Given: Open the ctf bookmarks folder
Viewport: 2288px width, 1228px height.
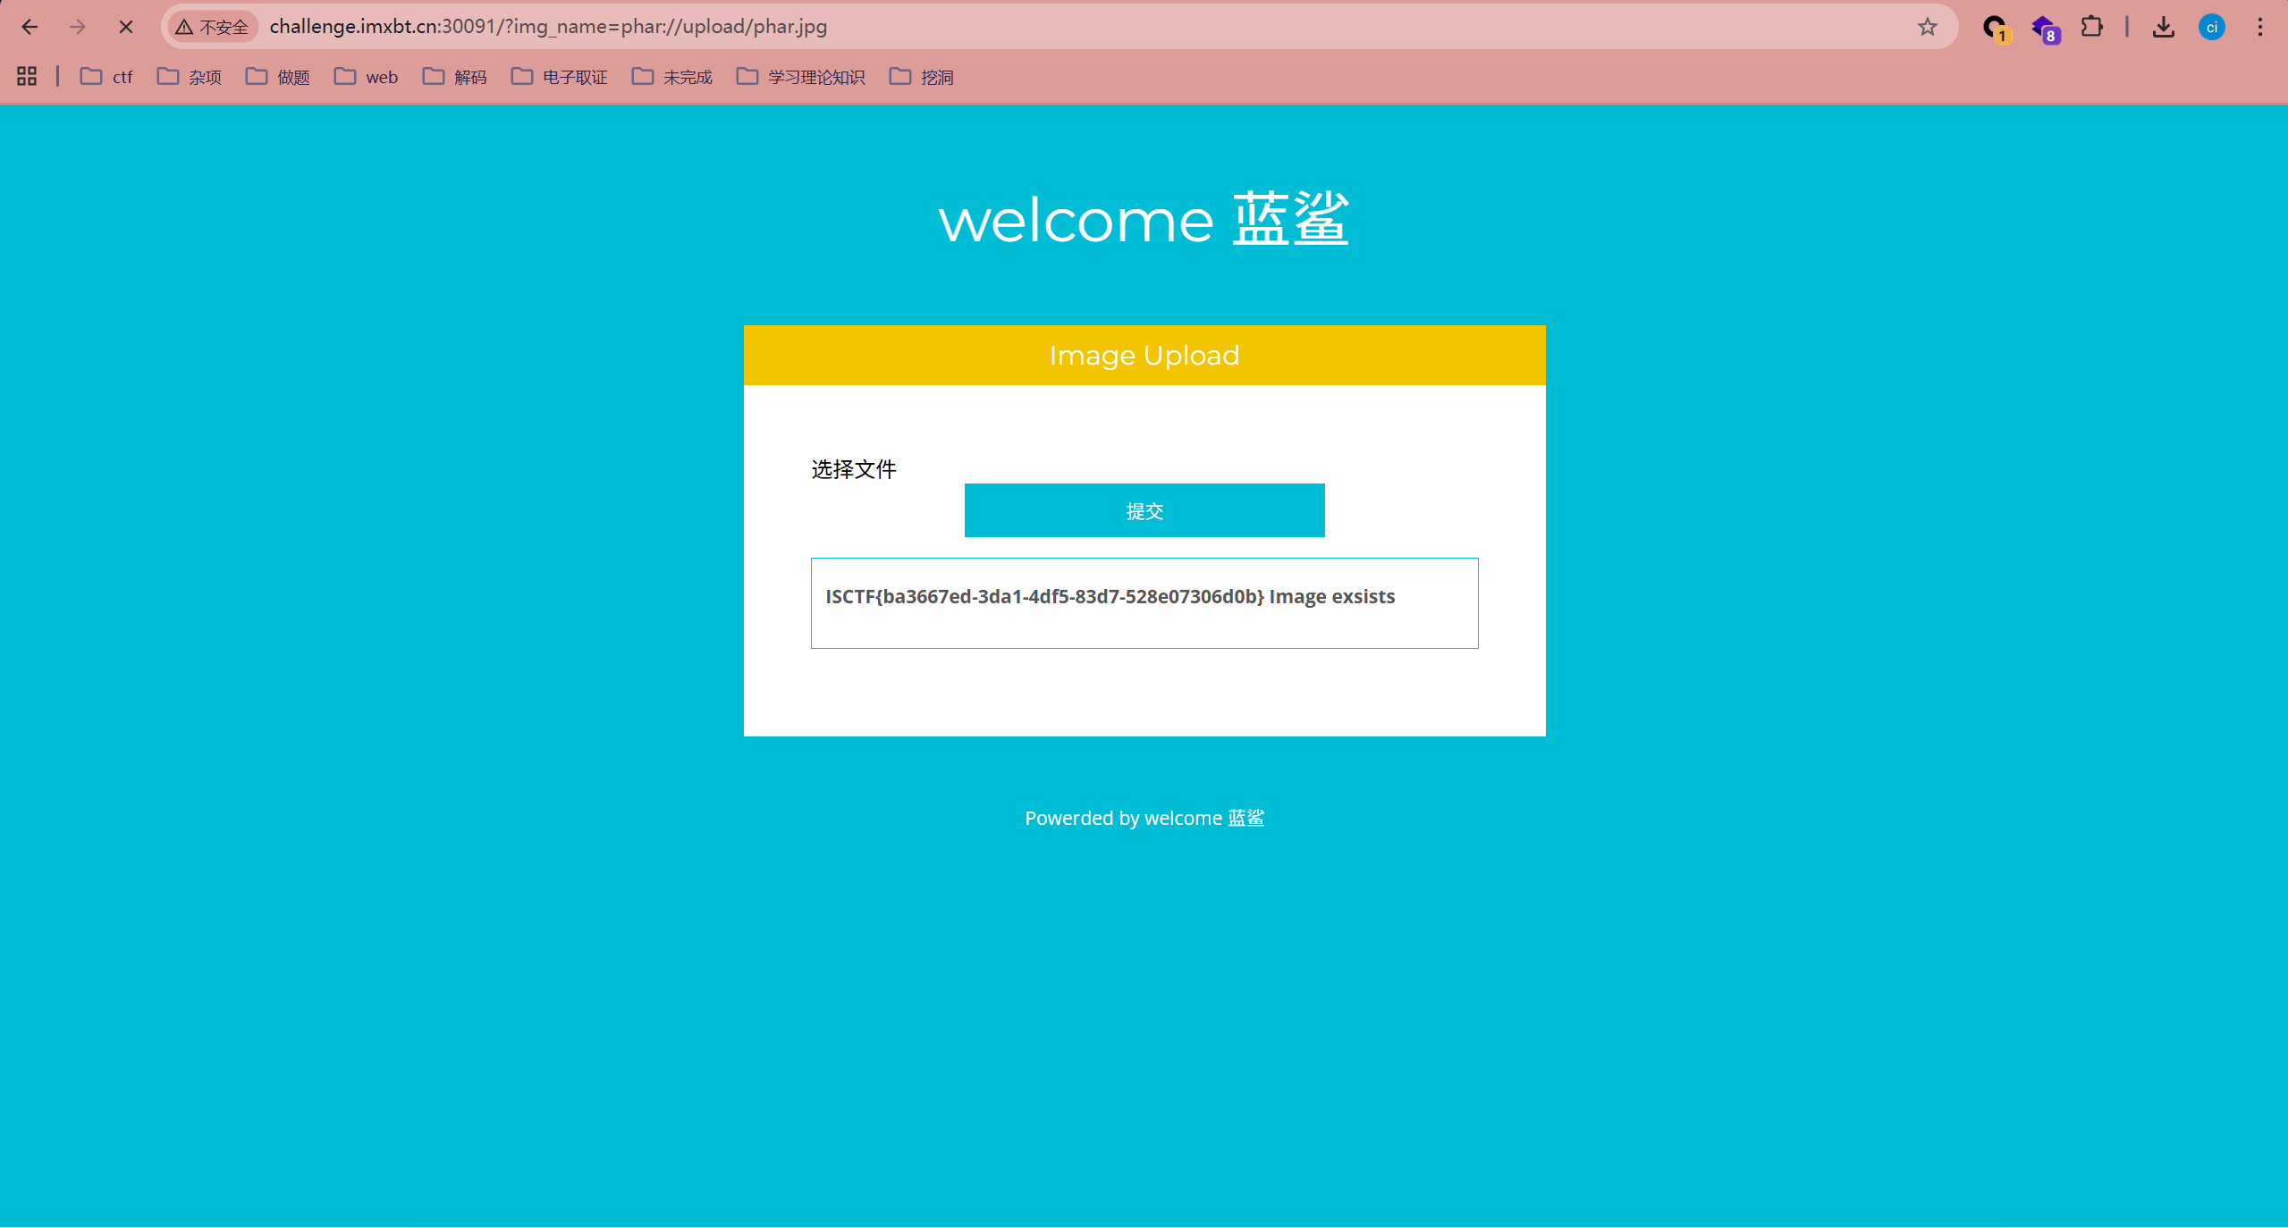Looking at the screenshot, I should (106, 77).
